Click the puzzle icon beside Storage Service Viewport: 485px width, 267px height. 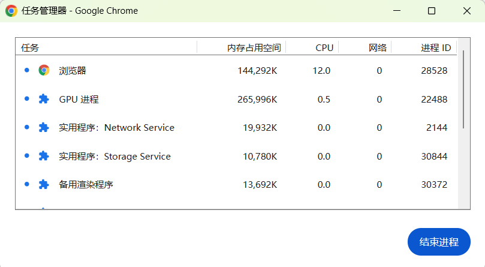click(44, 156)
